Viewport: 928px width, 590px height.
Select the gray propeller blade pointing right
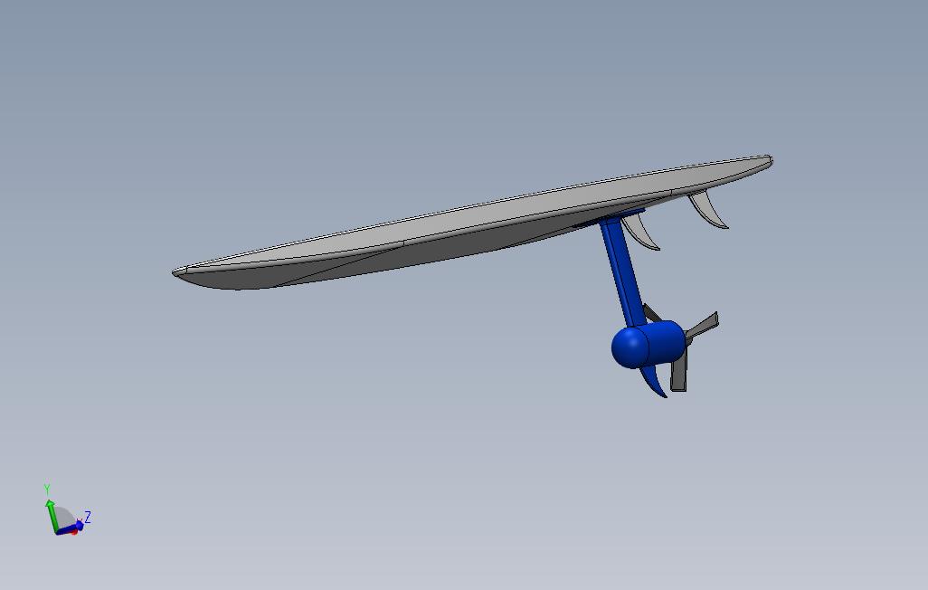coord(703,325)
